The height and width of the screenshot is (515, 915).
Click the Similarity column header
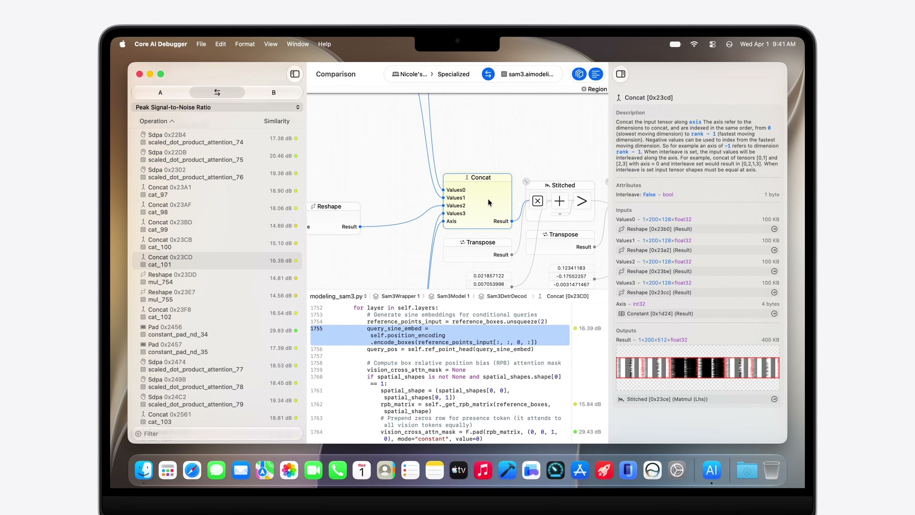[x=277, y=121]
